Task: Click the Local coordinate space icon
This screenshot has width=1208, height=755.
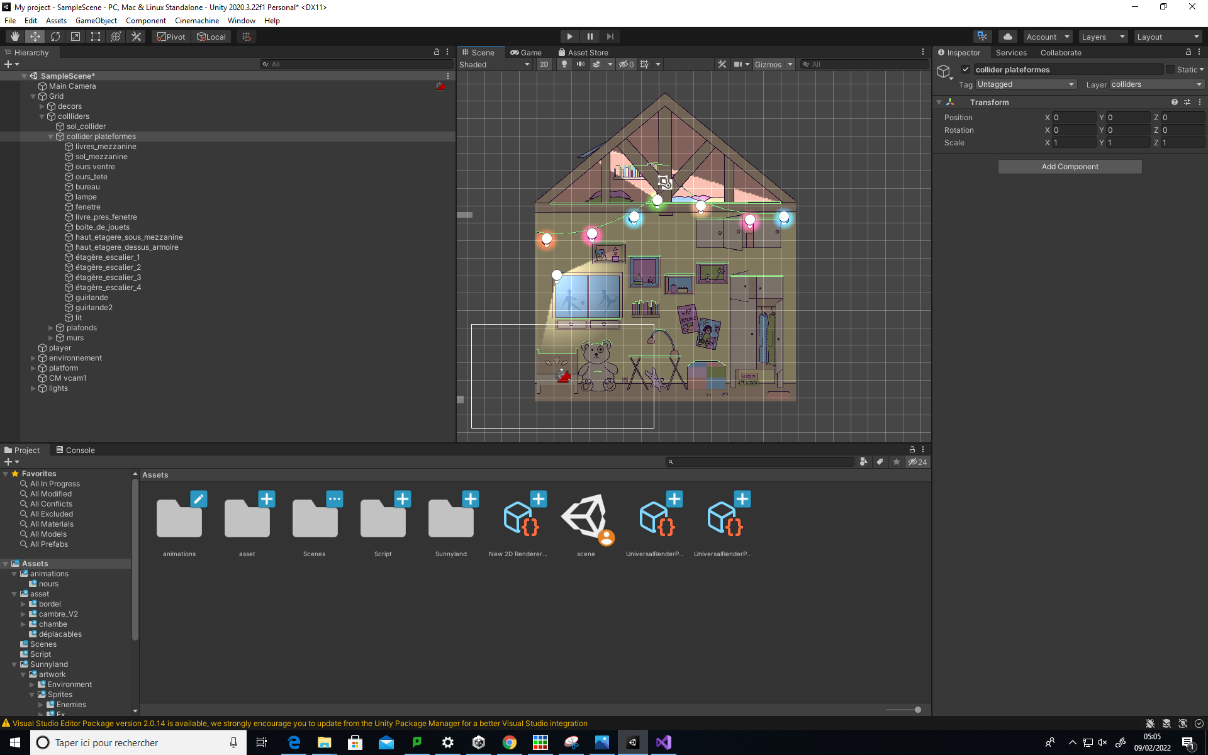Action: [x=211, y=36]
